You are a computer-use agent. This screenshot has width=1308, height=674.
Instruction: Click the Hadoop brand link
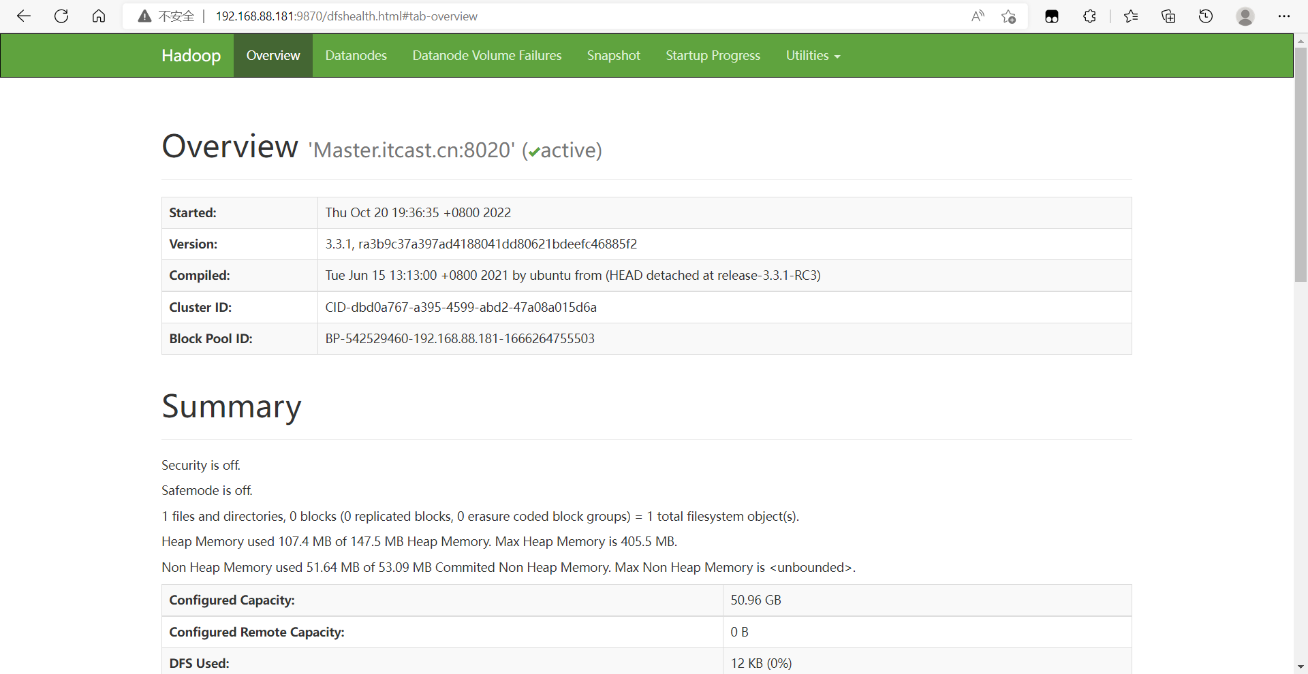pos(191,56)
